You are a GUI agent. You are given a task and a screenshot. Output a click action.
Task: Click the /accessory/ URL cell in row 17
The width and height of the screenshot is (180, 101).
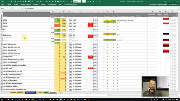(132, 40)
